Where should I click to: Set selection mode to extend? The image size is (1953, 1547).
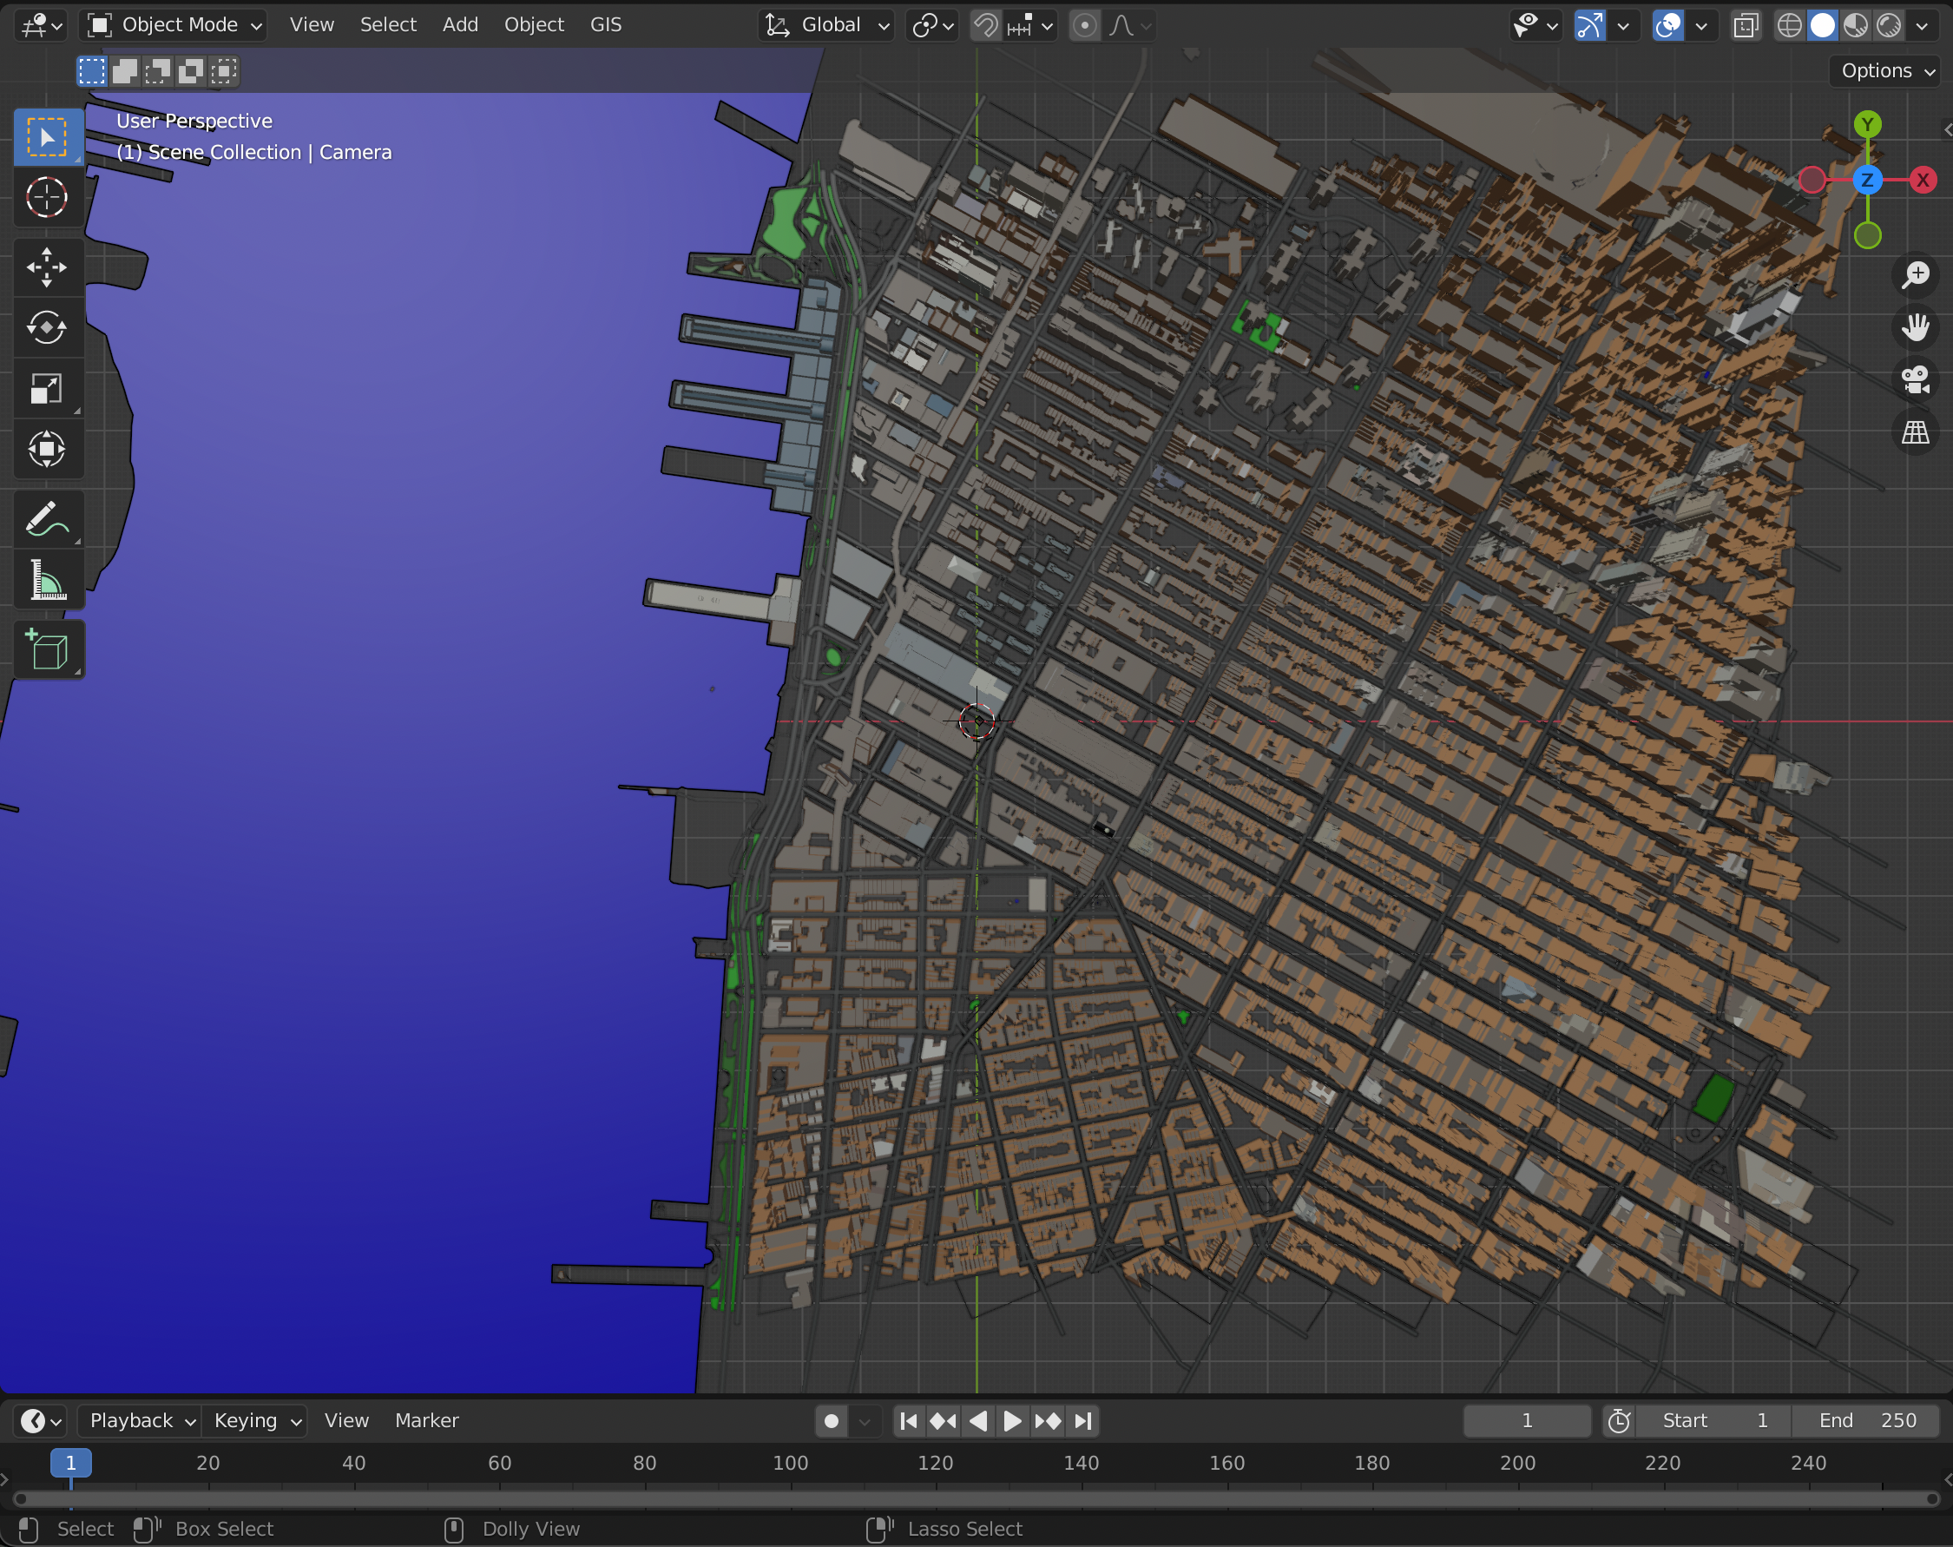click(125, 70)
